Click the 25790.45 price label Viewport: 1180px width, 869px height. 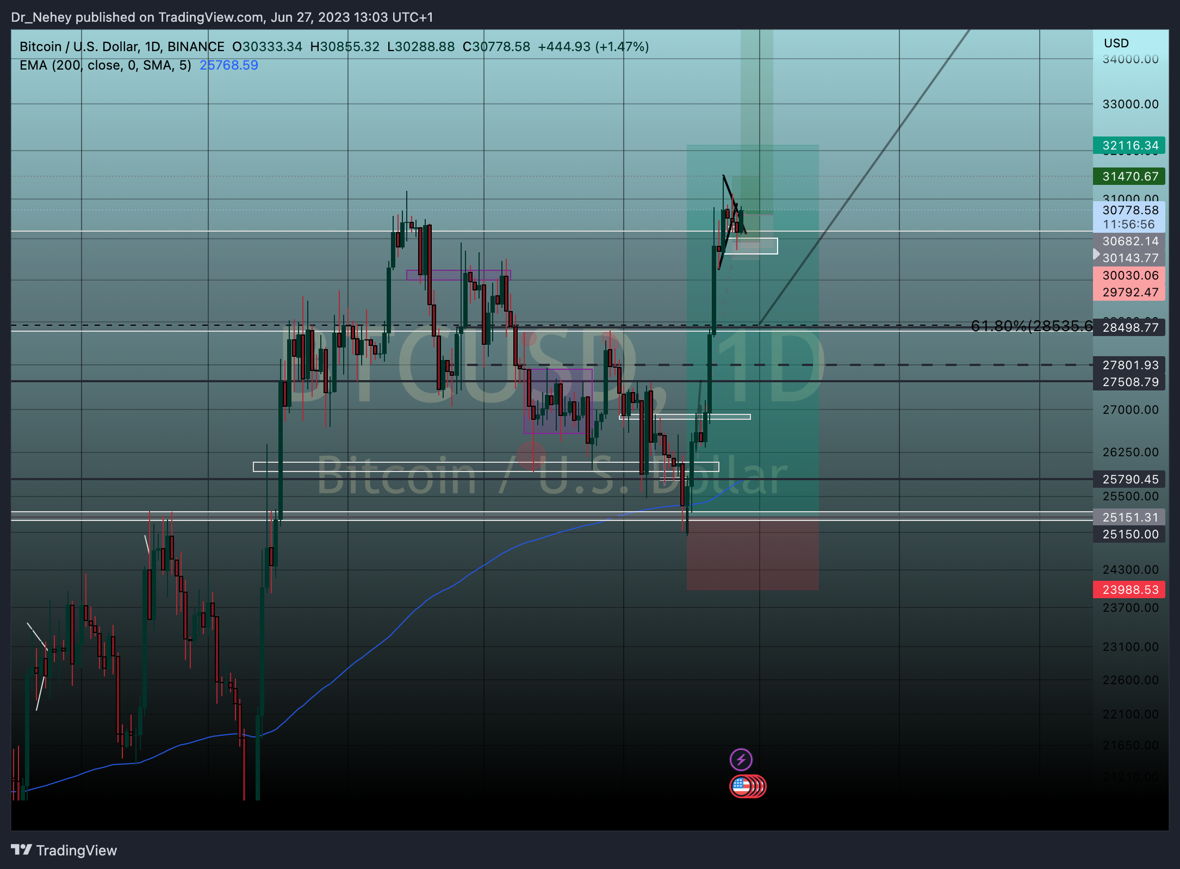tap(1129, 479)
